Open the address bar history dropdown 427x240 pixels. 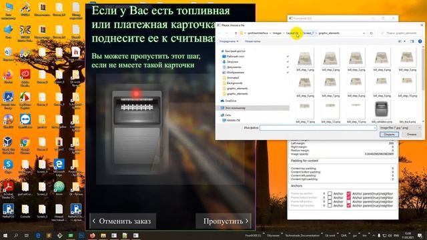[364, 33]
